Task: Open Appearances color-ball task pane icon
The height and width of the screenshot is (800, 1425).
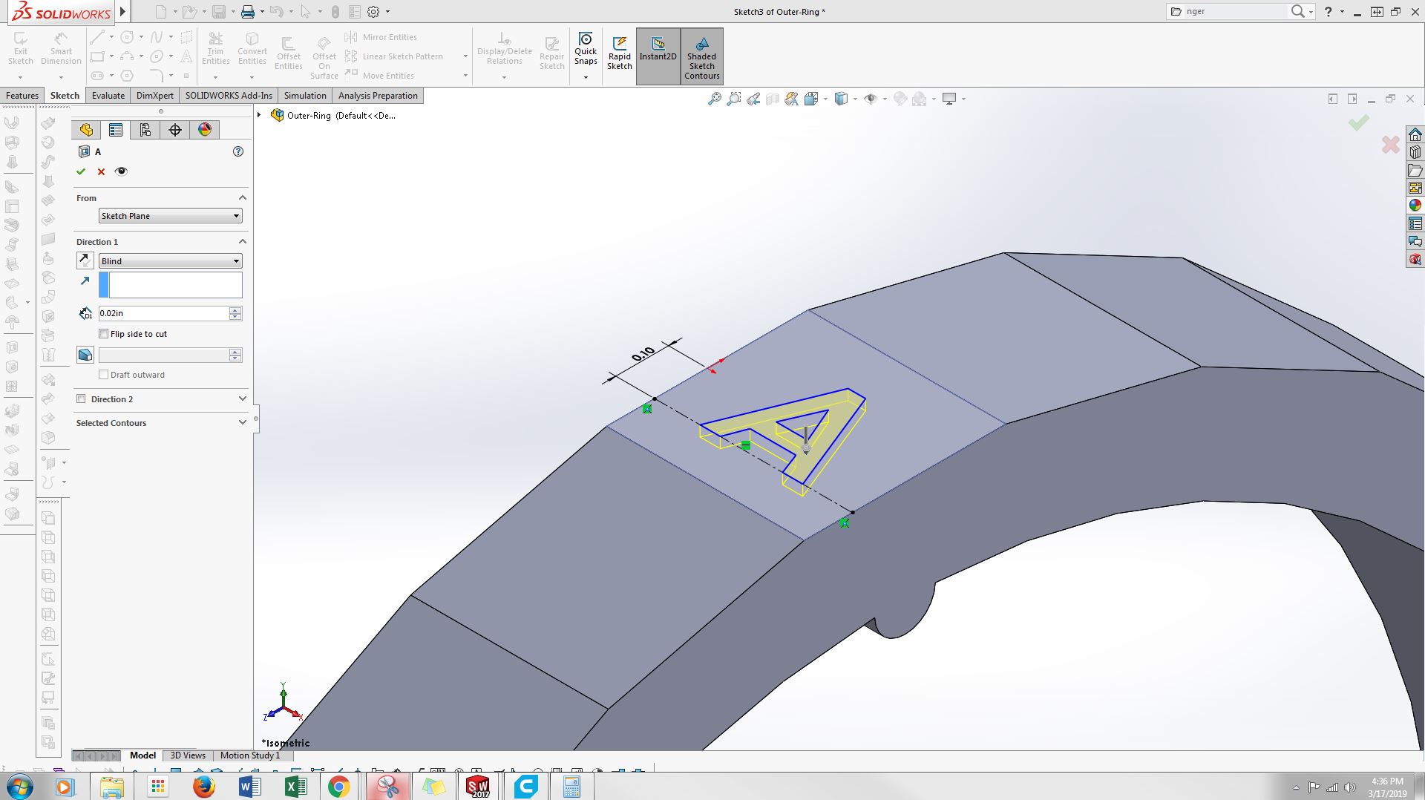Action: (1415, 206)
